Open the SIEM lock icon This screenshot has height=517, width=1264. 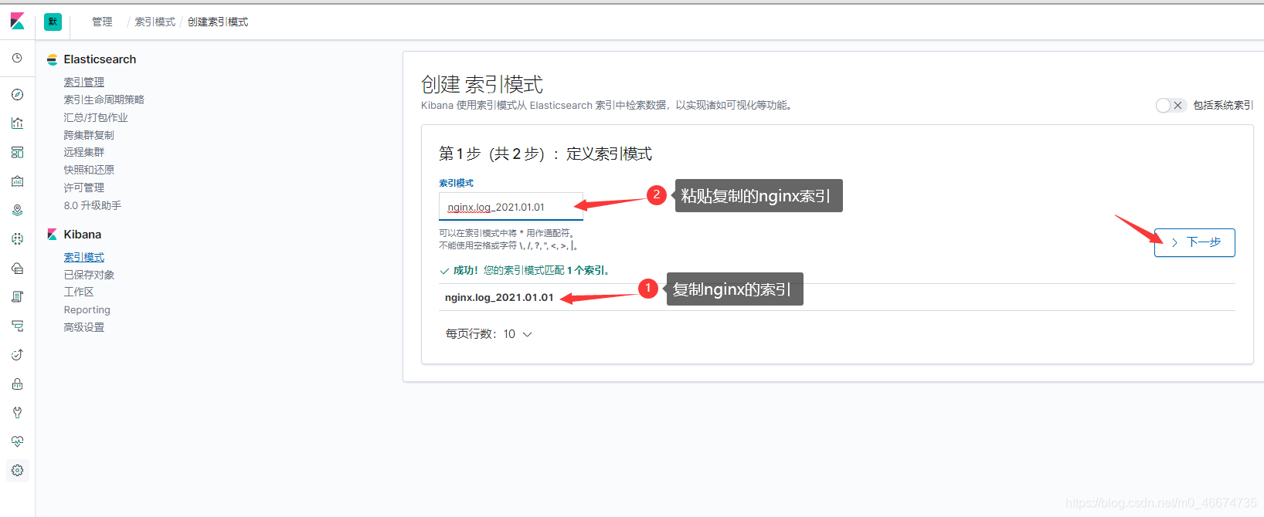(17, 384)
